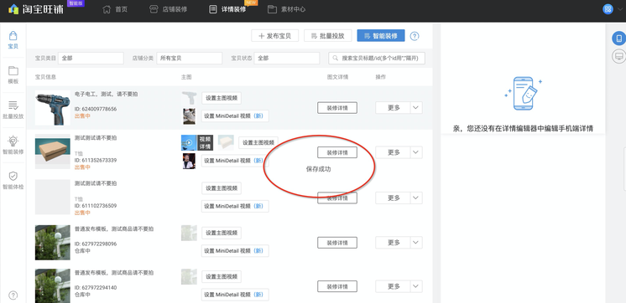The width and height of the screenshot is (626, 303).
Task: Expand arrow beside 更多 for ID 611102736509
Action: pos(416,198)
